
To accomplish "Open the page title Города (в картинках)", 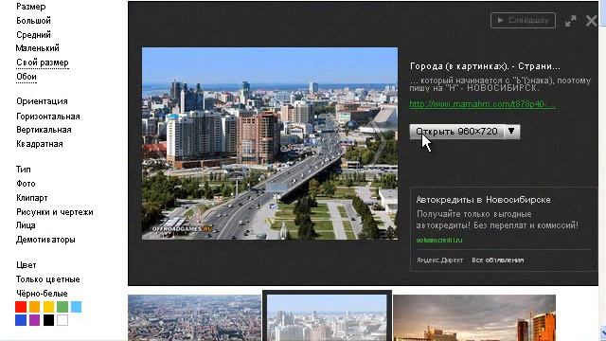I will click(x=485, y=66).
